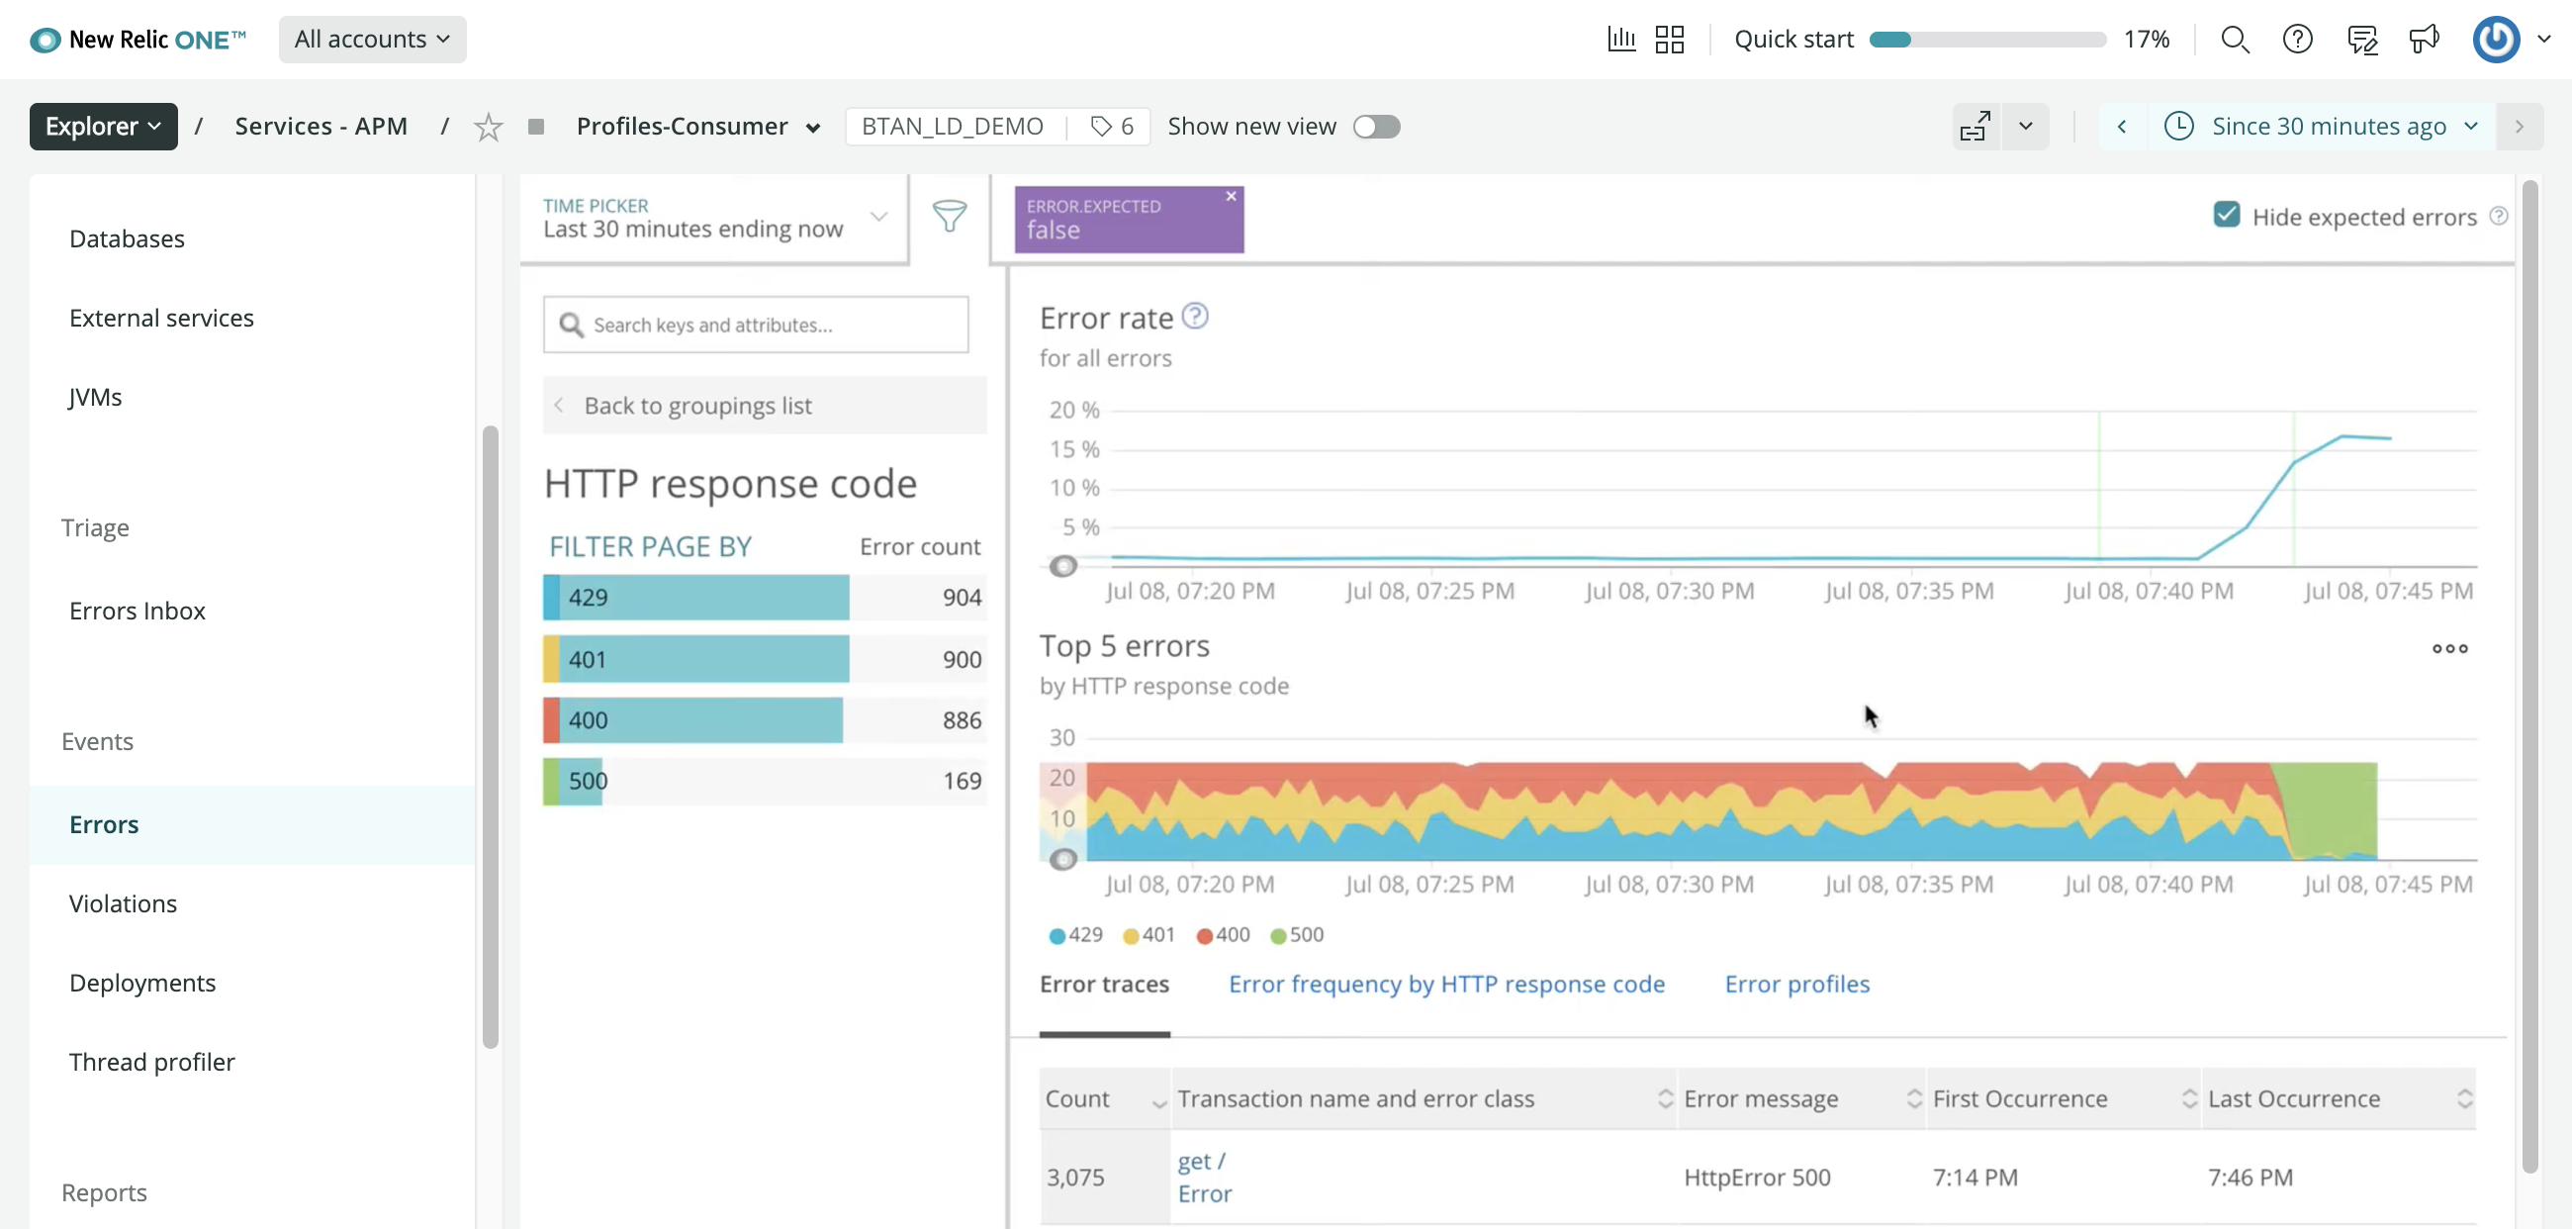Select the bar chart view icon
The height and width of the screenshot is (1229, 2572).
pyautogui.click(x=1621, y=39)
